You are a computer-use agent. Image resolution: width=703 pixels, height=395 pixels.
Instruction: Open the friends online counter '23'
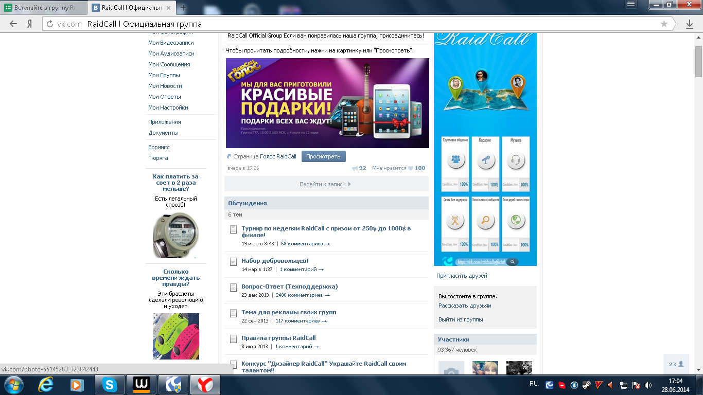676,364
